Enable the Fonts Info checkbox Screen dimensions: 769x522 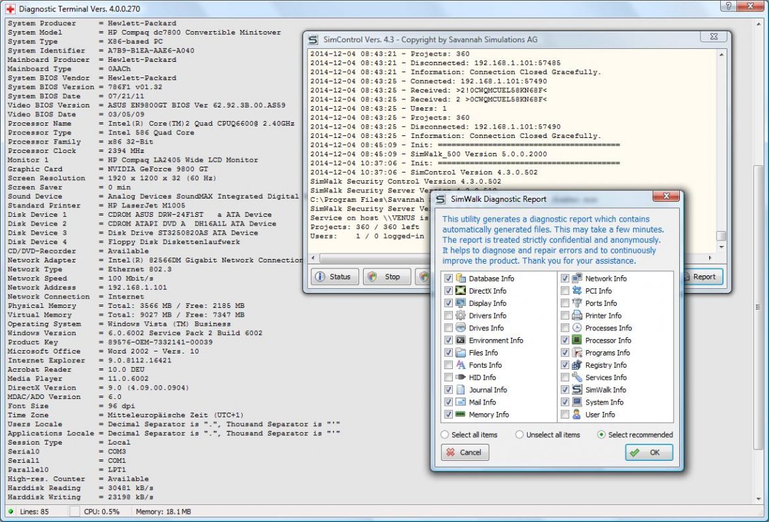[x=448, y=365]
